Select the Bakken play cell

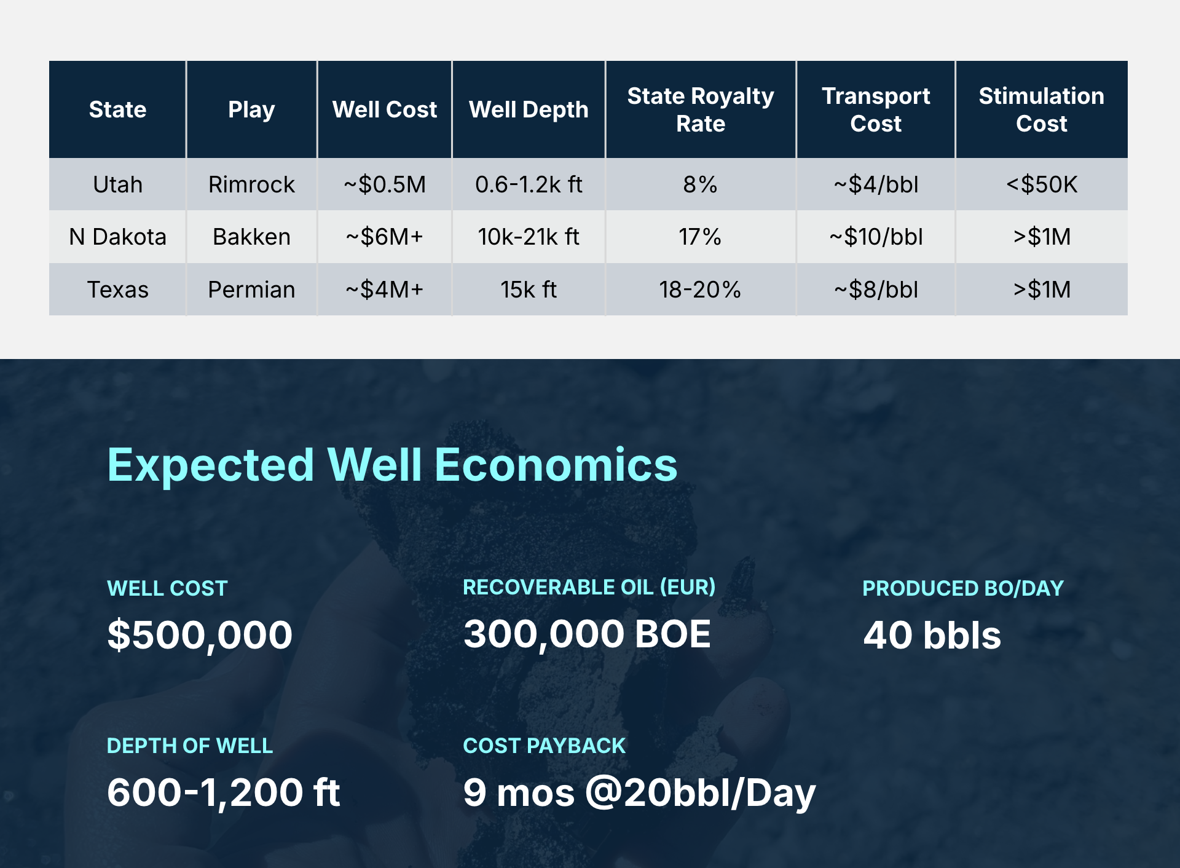251,237
